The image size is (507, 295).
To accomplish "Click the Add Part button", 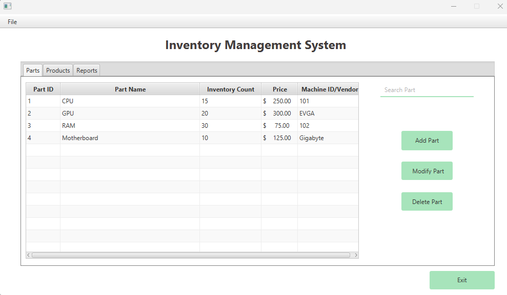I will [x=427, y=141].
